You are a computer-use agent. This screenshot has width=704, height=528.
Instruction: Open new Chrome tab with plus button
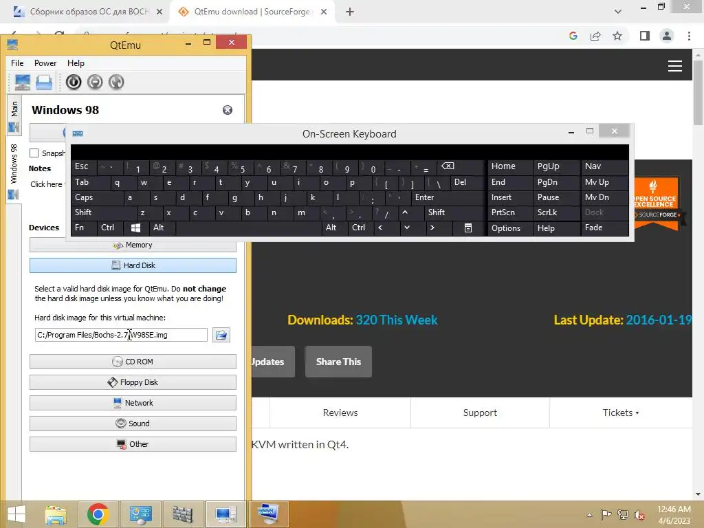tap(350, 12)
